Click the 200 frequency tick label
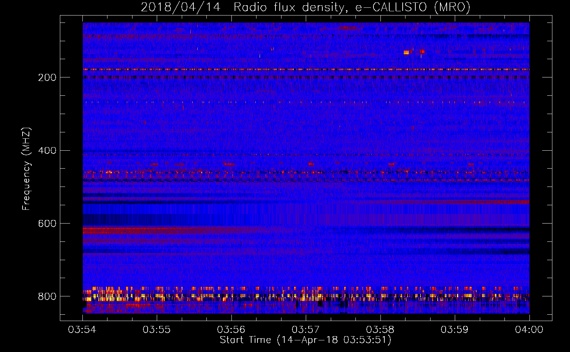The height and width of the screenshot is (352, 570). click(47, 77)
